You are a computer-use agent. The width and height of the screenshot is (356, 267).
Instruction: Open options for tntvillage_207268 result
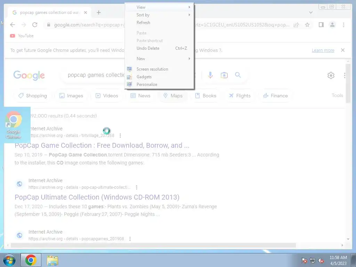[120, 136]
